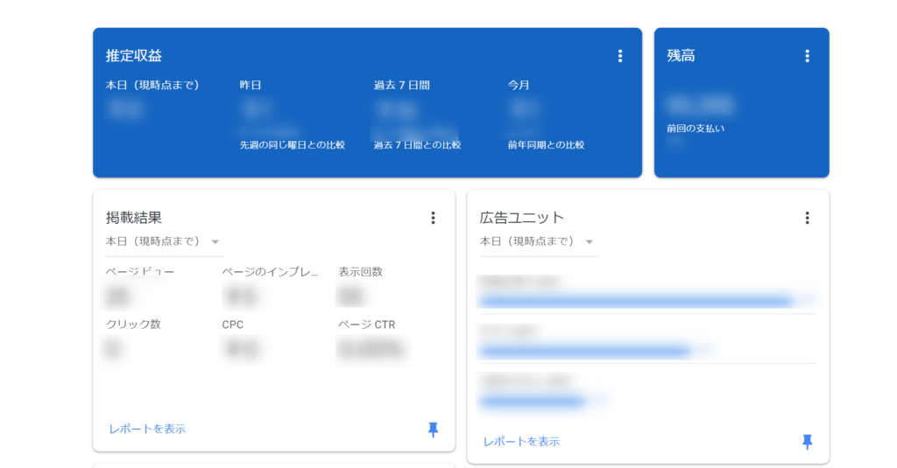Click the shortest ad unit bar
The width and height of the screenshot is (897, 468).
click(532, 402)
